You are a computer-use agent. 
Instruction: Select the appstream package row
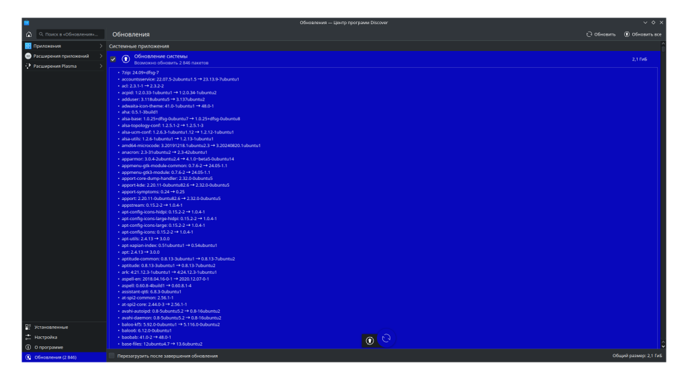152,205
